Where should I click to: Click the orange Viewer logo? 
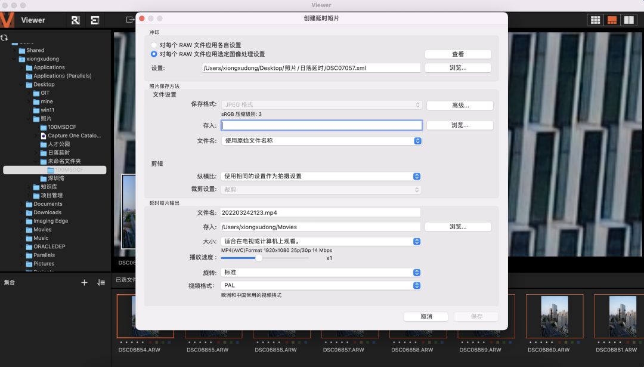coord(7,20)
